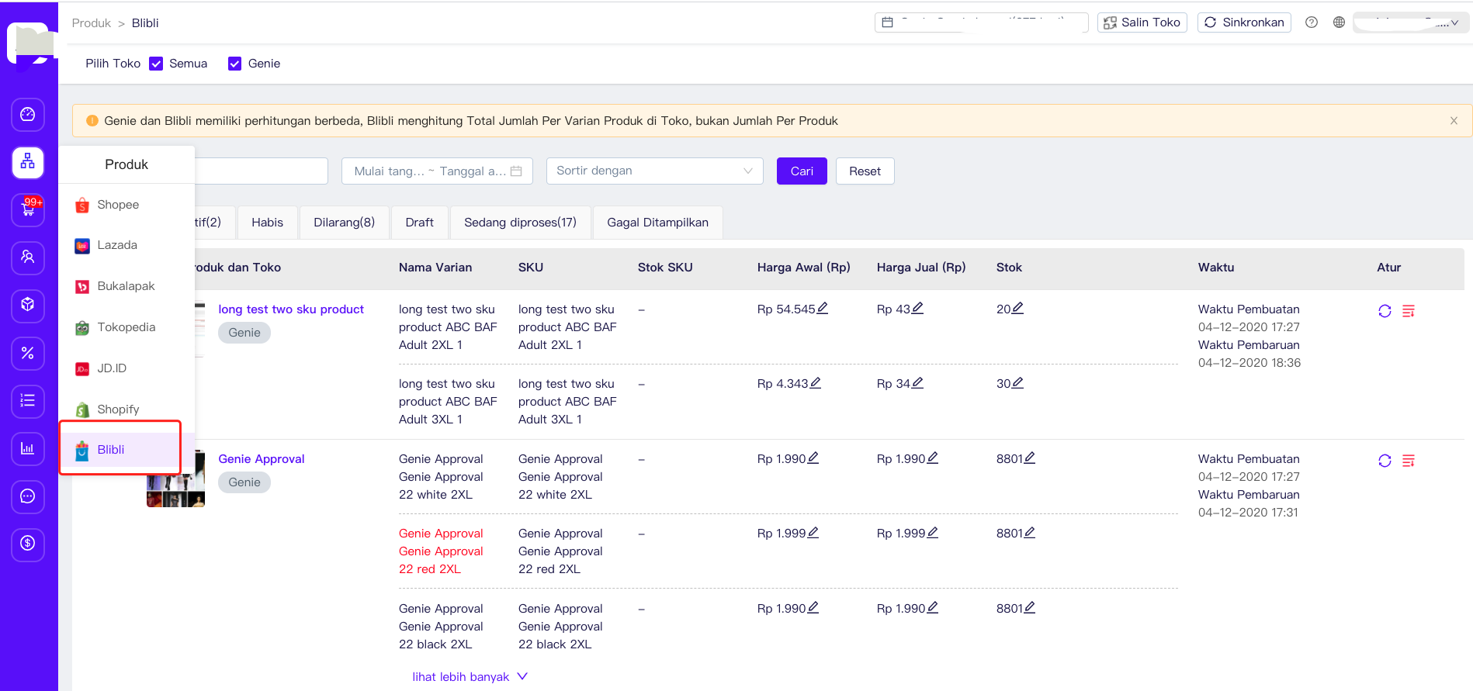Switch to the Dilarang(8) tab

coord(344,223)
